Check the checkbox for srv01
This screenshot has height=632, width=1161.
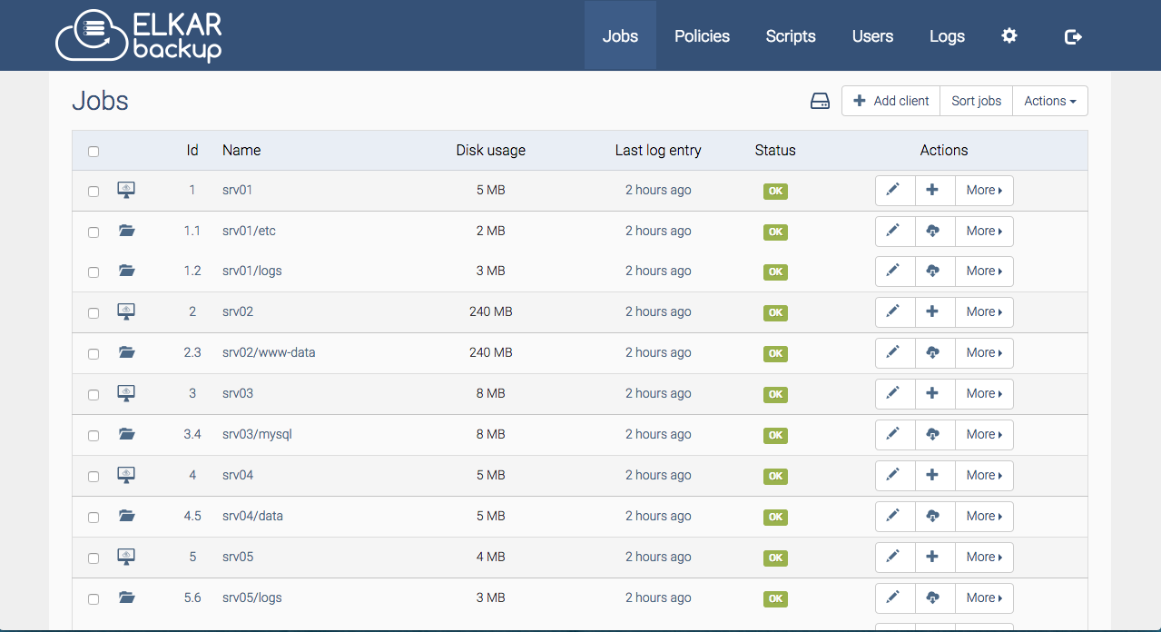coord(93,191)
